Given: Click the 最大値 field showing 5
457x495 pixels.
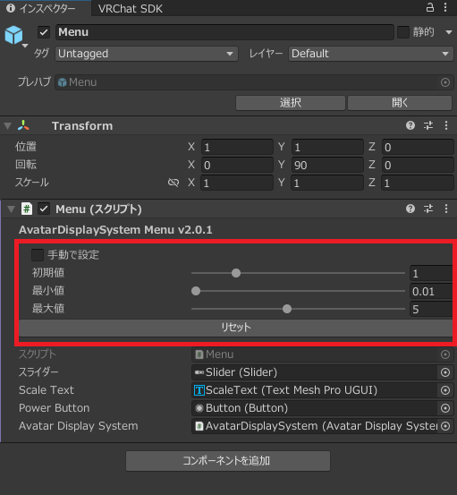Looking at the screenshot, I should [x=431, y=309].
